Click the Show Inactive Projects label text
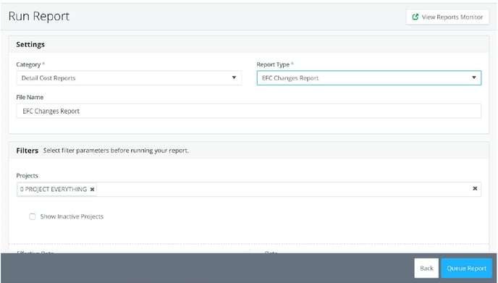This screenshot has height=283, width=498. point(72,216)
